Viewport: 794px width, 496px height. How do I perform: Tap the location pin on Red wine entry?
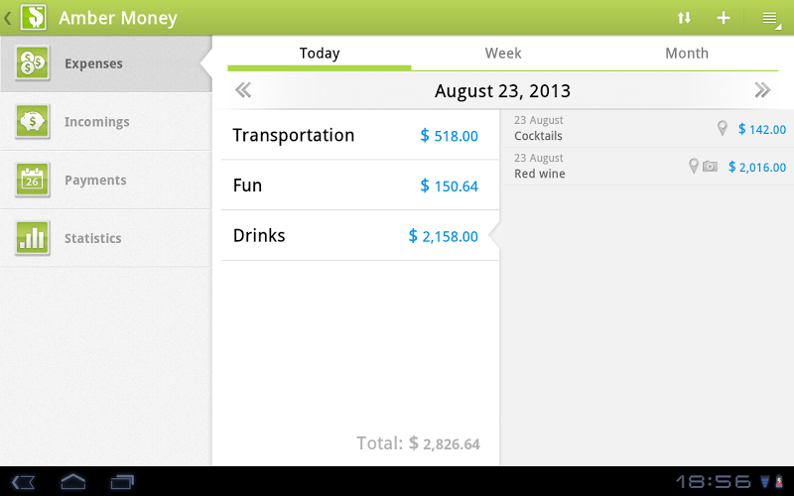694,167
